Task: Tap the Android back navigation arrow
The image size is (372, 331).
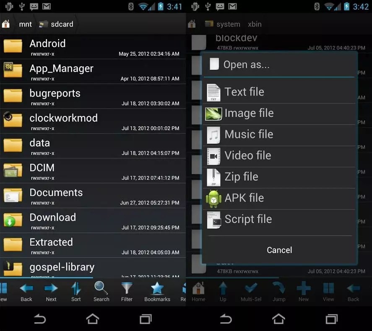Action: (40, 319)
